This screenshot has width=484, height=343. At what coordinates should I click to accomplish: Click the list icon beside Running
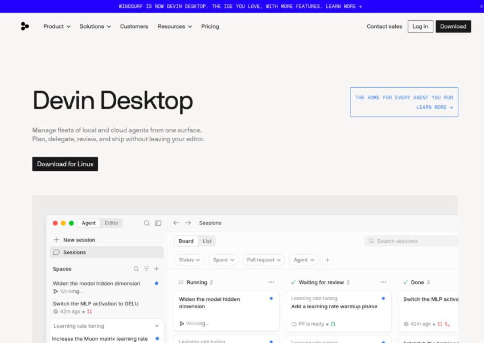(181, 282)
